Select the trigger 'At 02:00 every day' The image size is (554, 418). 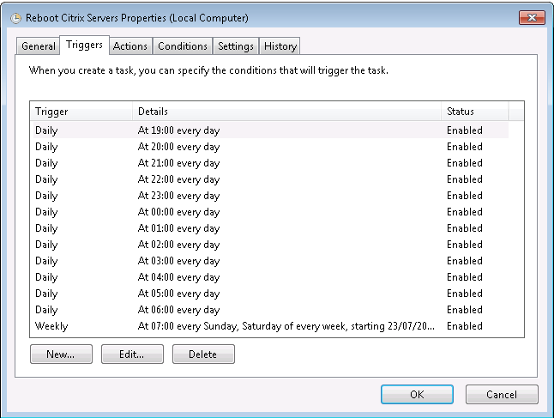tap(269, 244)
